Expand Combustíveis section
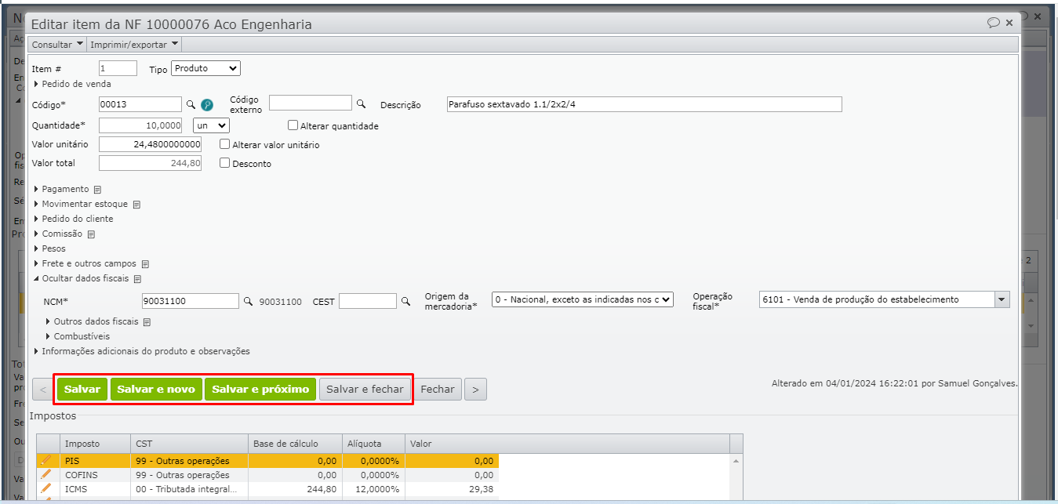This screenshot has width=1058, height=504. click(78, 337)
